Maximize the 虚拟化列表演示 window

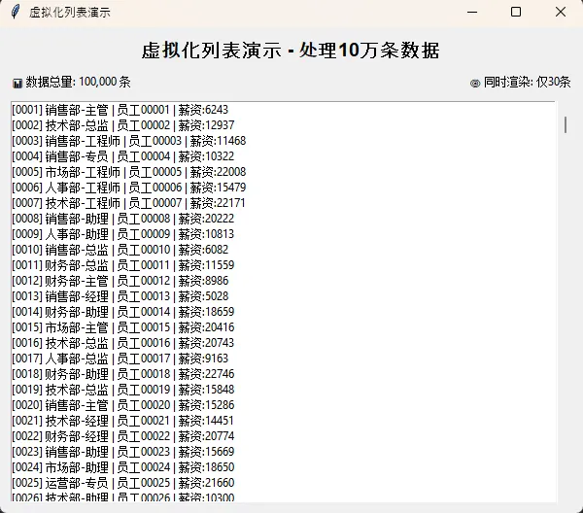(x=516, y=13)
